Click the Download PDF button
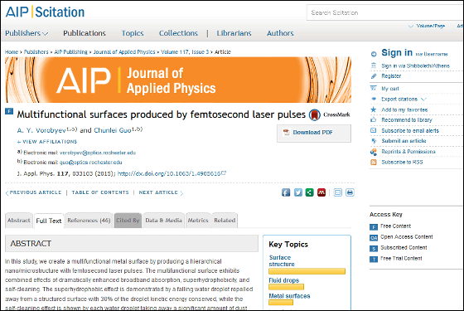The width and height of the screenshot is (464, 311). click(x=314, y=133)
